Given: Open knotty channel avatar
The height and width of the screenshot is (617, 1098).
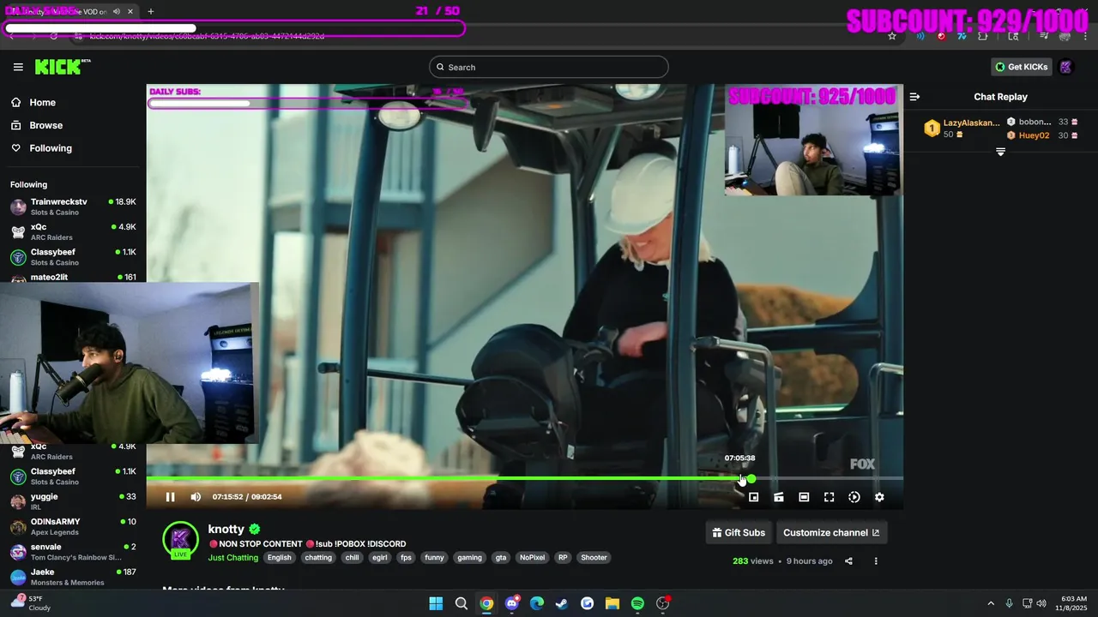Looking at the screenshot, I should pos(180,539).
